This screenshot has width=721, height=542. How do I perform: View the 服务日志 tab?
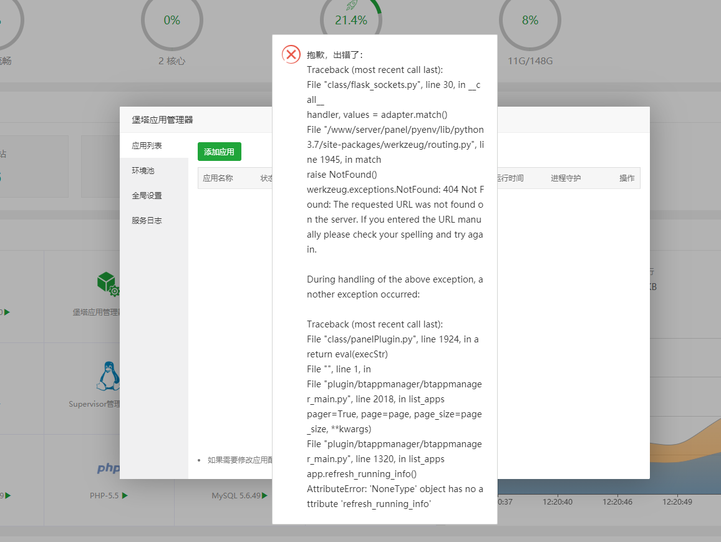154,220
